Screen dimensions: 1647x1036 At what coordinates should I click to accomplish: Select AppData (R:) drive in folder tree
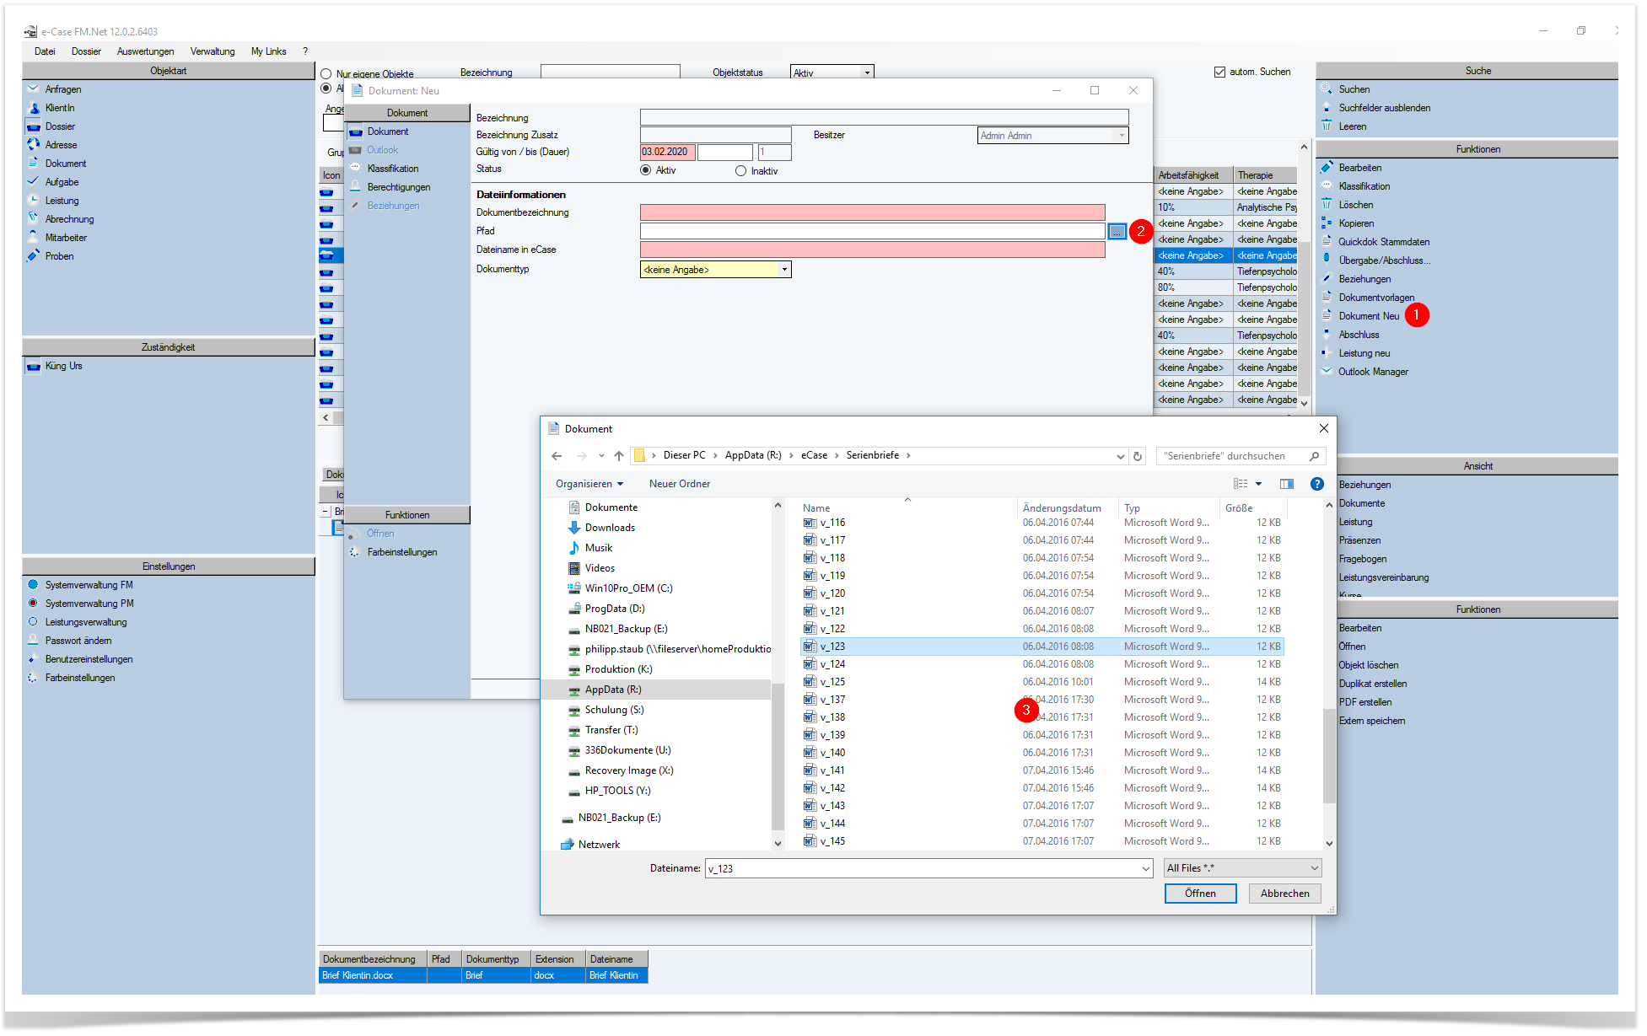click(x=612, y=690)
